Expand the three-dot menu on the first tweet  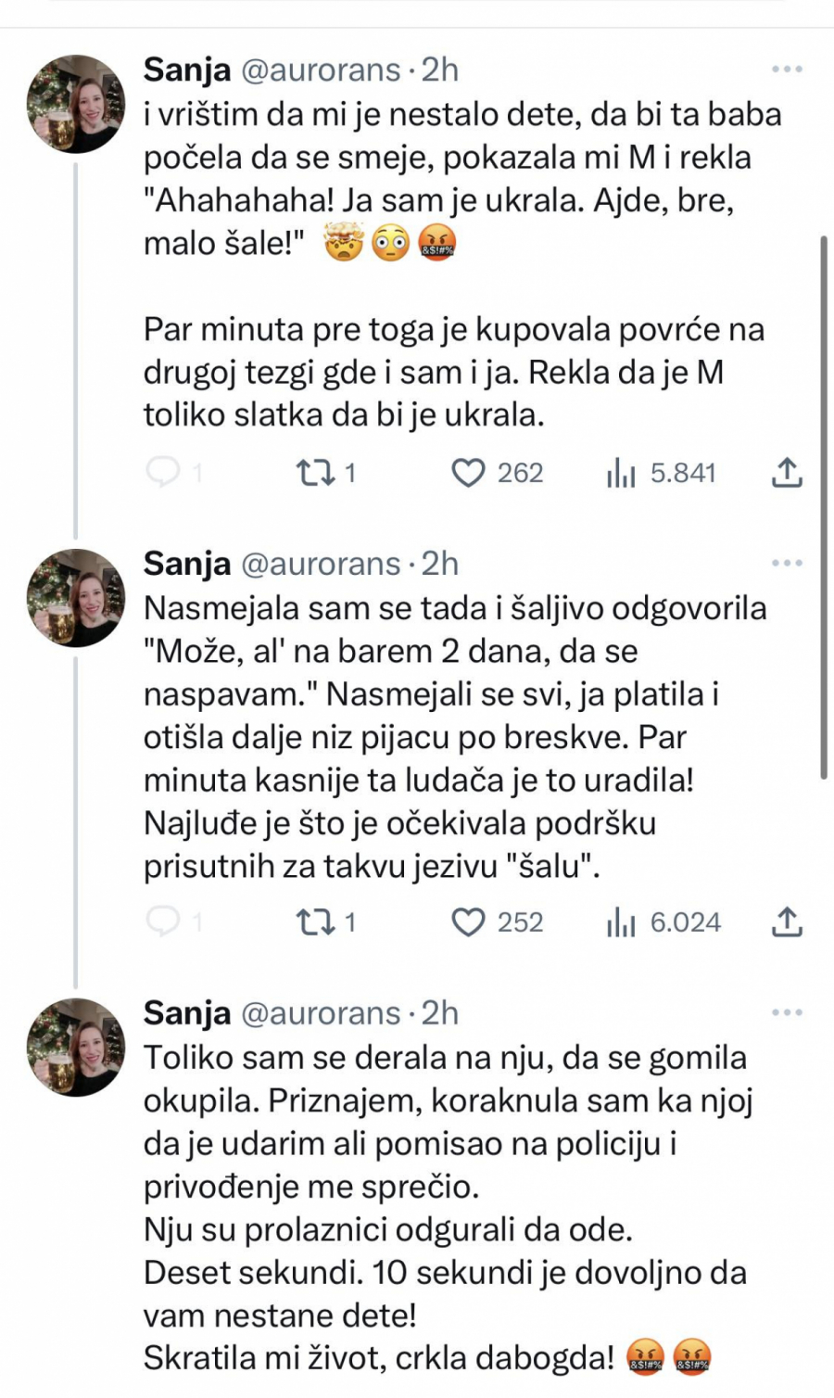(787, 68)
